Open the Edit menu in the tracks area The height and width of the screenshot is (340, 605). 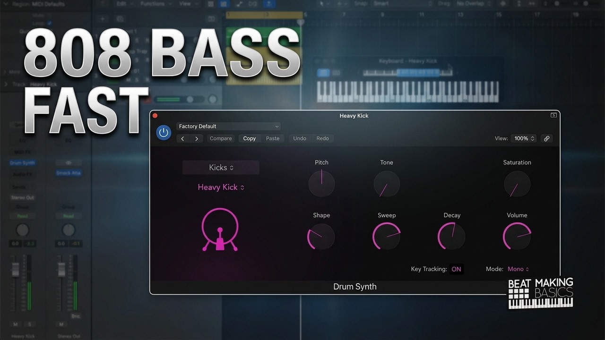coord(125,4)
